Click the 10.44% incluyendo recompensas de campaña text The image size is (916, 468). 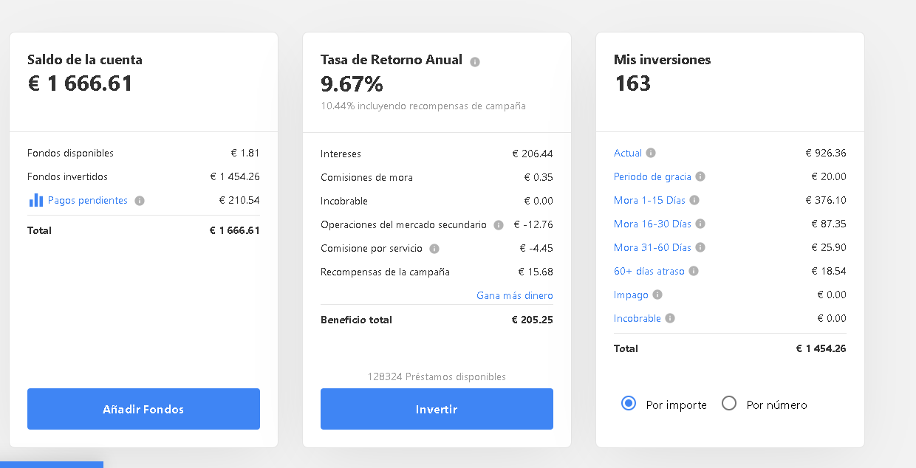click(423, 106)
